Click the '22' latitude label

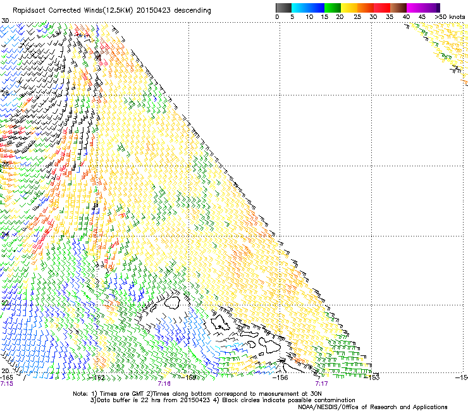click(x=5, y=304)
